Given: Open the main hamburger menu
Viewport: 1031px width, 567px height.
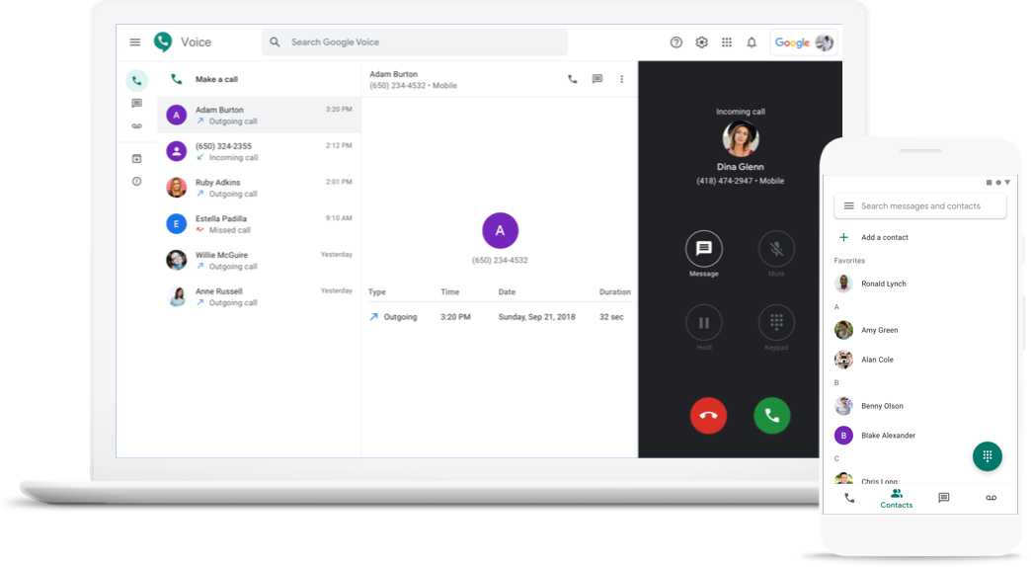Looking at the screenshot, I should [134, 42].
